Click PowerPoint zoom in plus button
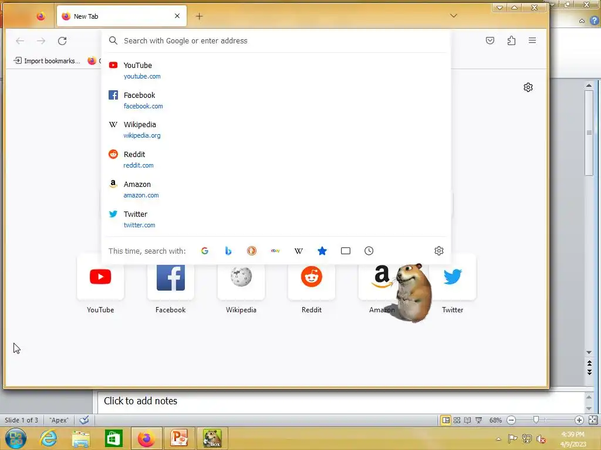601x450 pixels. [x=579, y=420]
